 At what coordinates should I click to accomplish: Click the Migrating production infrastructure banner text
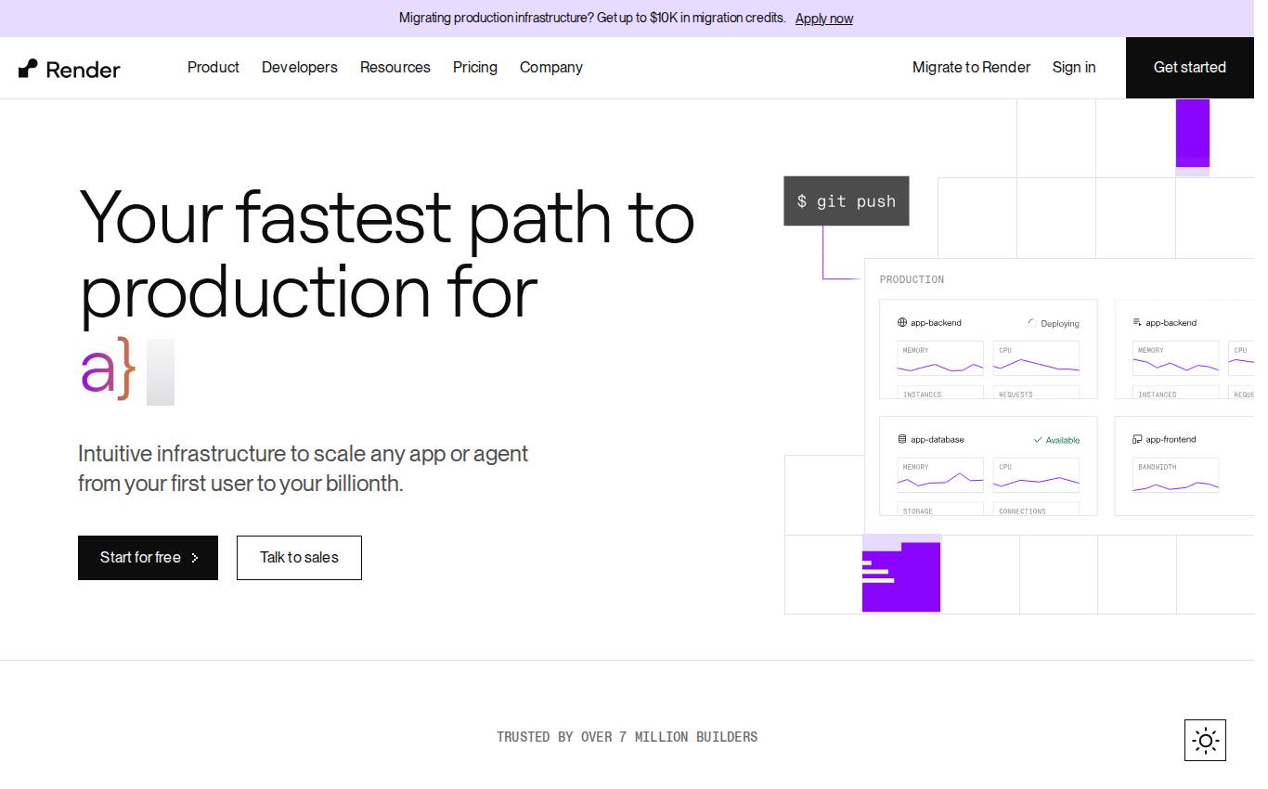[592, 19]
